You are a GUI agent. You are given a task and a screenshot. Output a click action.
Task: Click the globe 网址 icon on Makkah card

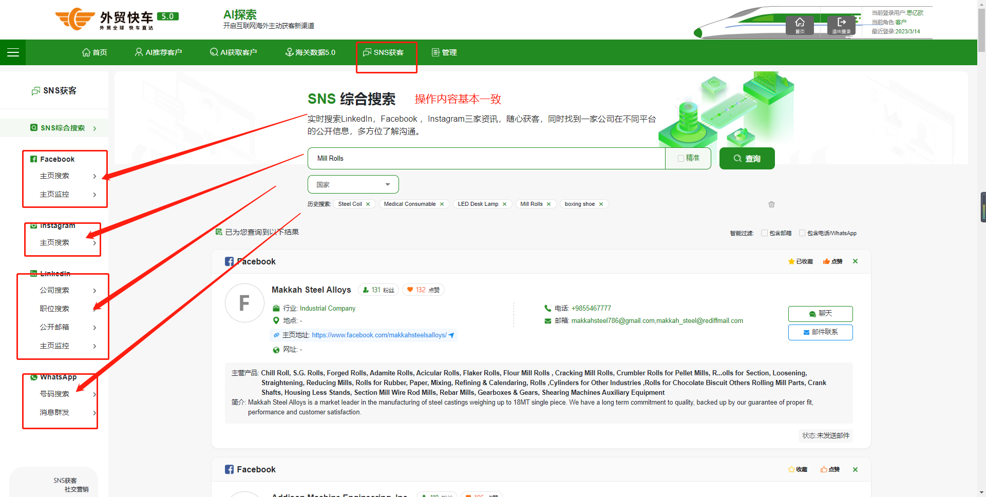click(x=276, y=350)
